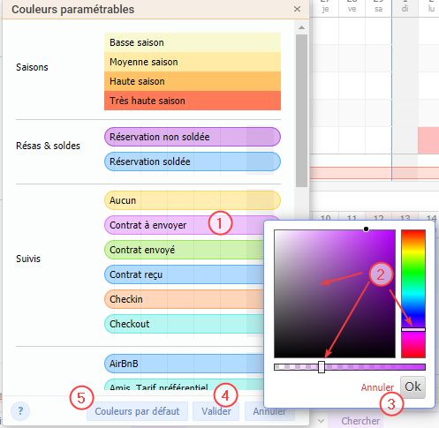This screenshot has height=428, width=439.
Task: Click the pink booking cell in calendar
Action: [x=428, y=140]
